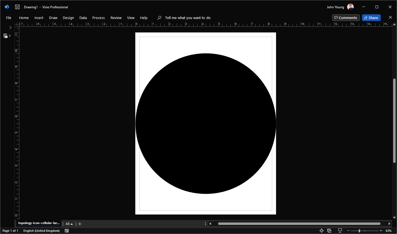Click the macro recording icon in status bar
This screenshot has width=397, height=234.
click(x=67, y=231)
